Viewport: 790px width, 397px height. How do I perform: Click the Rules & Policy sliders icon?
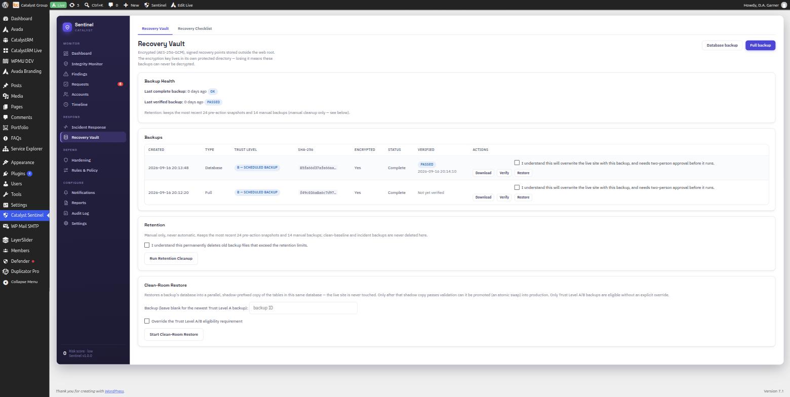pos(66,170)
